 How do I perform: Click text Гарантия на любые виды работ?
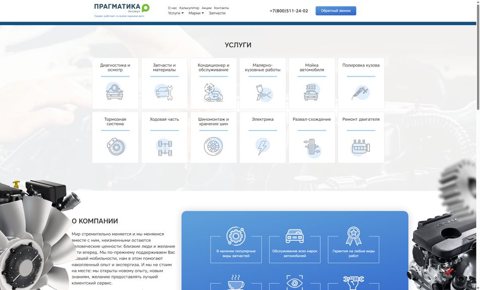353,253
